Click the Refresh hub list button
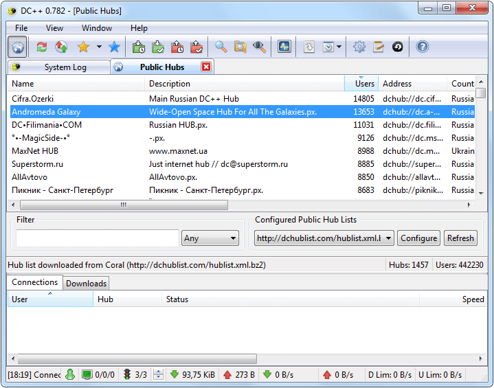This screenshot has height=388, width=494. pos(460,238)
